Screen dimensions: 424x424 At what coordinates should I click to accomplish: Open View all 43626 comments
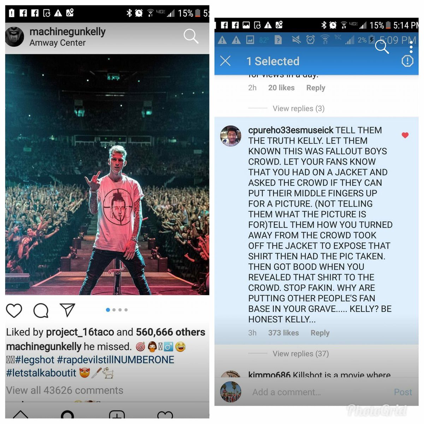click(x=65, y=390)
